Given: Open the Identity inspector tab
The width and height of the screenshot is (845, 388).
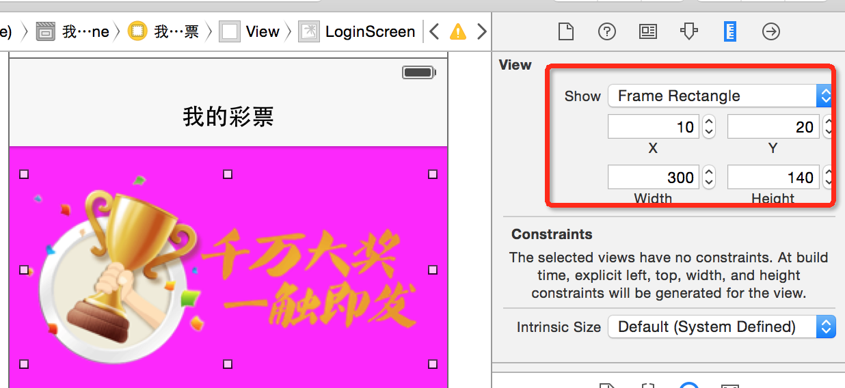Looking at the screenshot, I should click(x=648, y=31).
